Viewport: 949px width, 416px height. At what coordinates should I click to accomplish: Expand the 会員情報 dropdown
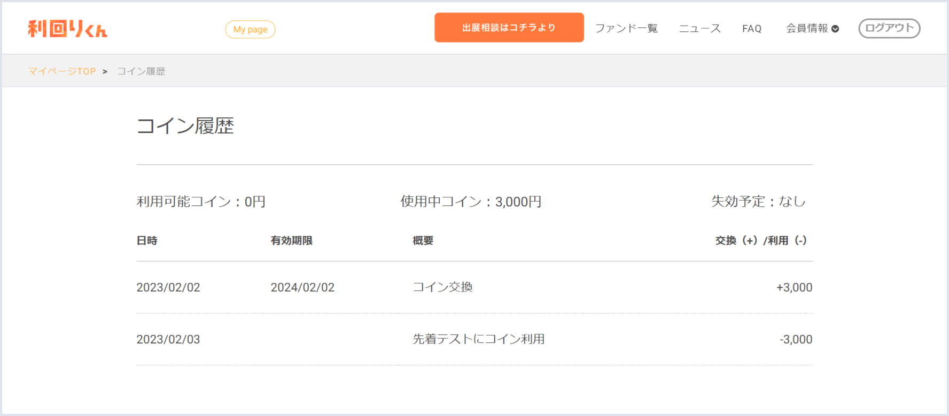coord(812,28)
